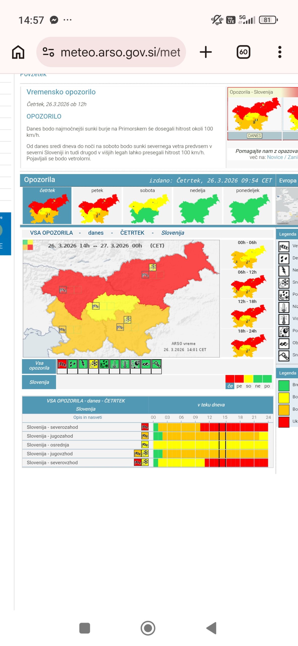The width and height of the screenshot is (298, 646).
Task: Open a new browser tab
Action: (205, 52)
